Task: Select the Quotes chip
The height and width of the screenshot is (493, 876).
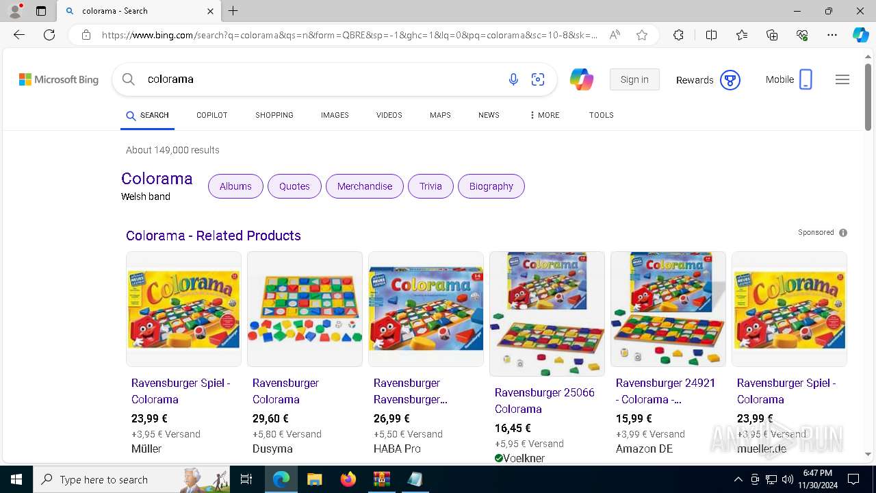Action: 294,186
